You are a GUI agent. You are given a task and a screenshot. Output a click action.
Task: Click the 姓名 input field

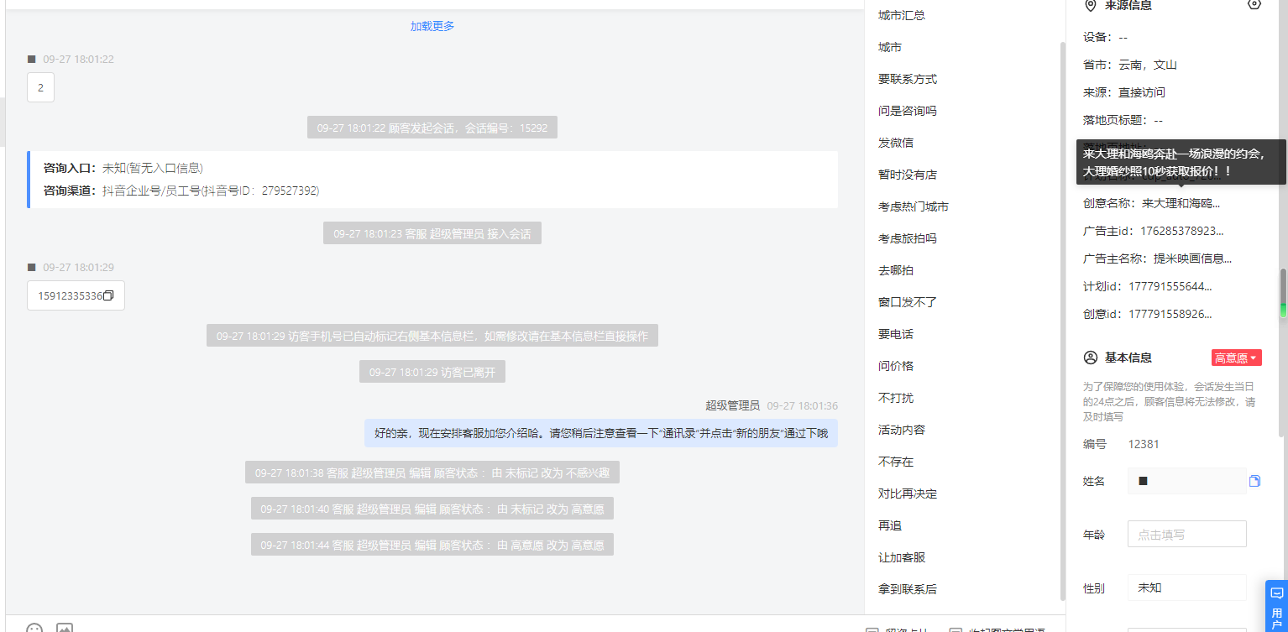[1186, 481]
